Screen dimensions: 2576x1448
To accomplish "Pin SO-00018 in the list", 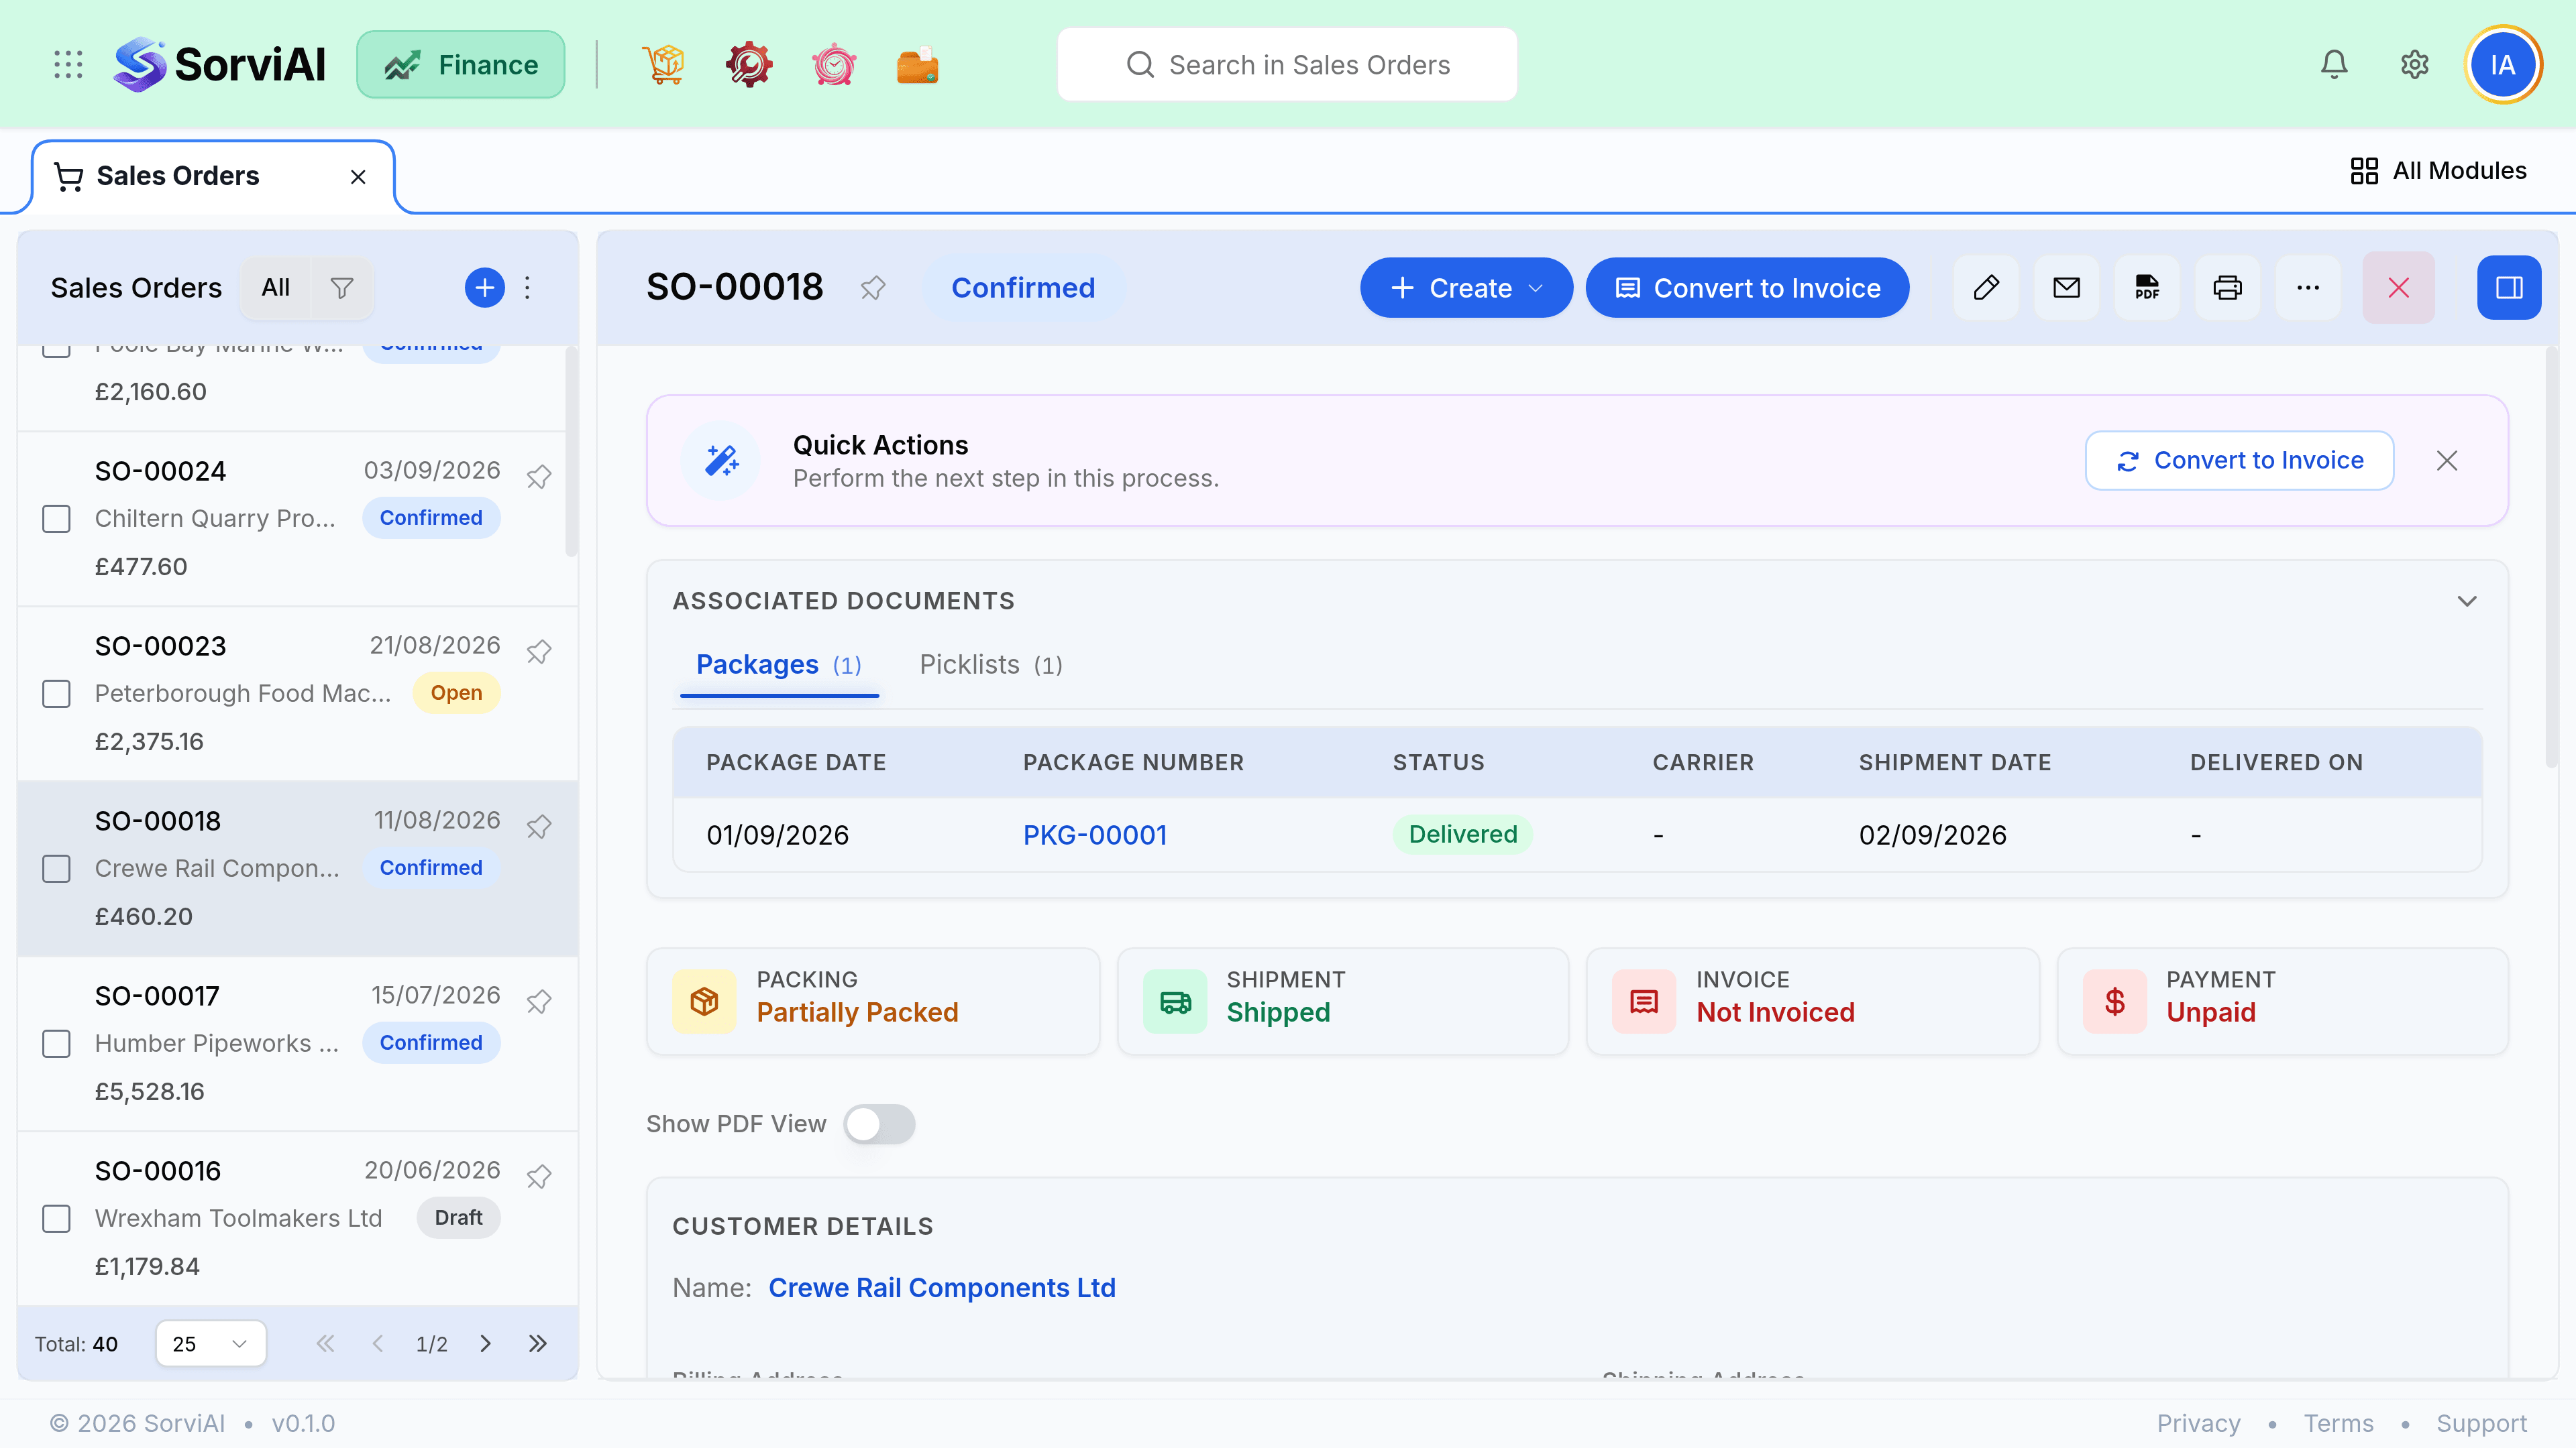I will pyautogui.click(x=539, y=825).
